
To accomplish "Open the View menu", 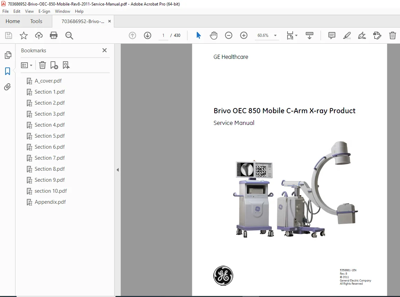I will 29,11.
